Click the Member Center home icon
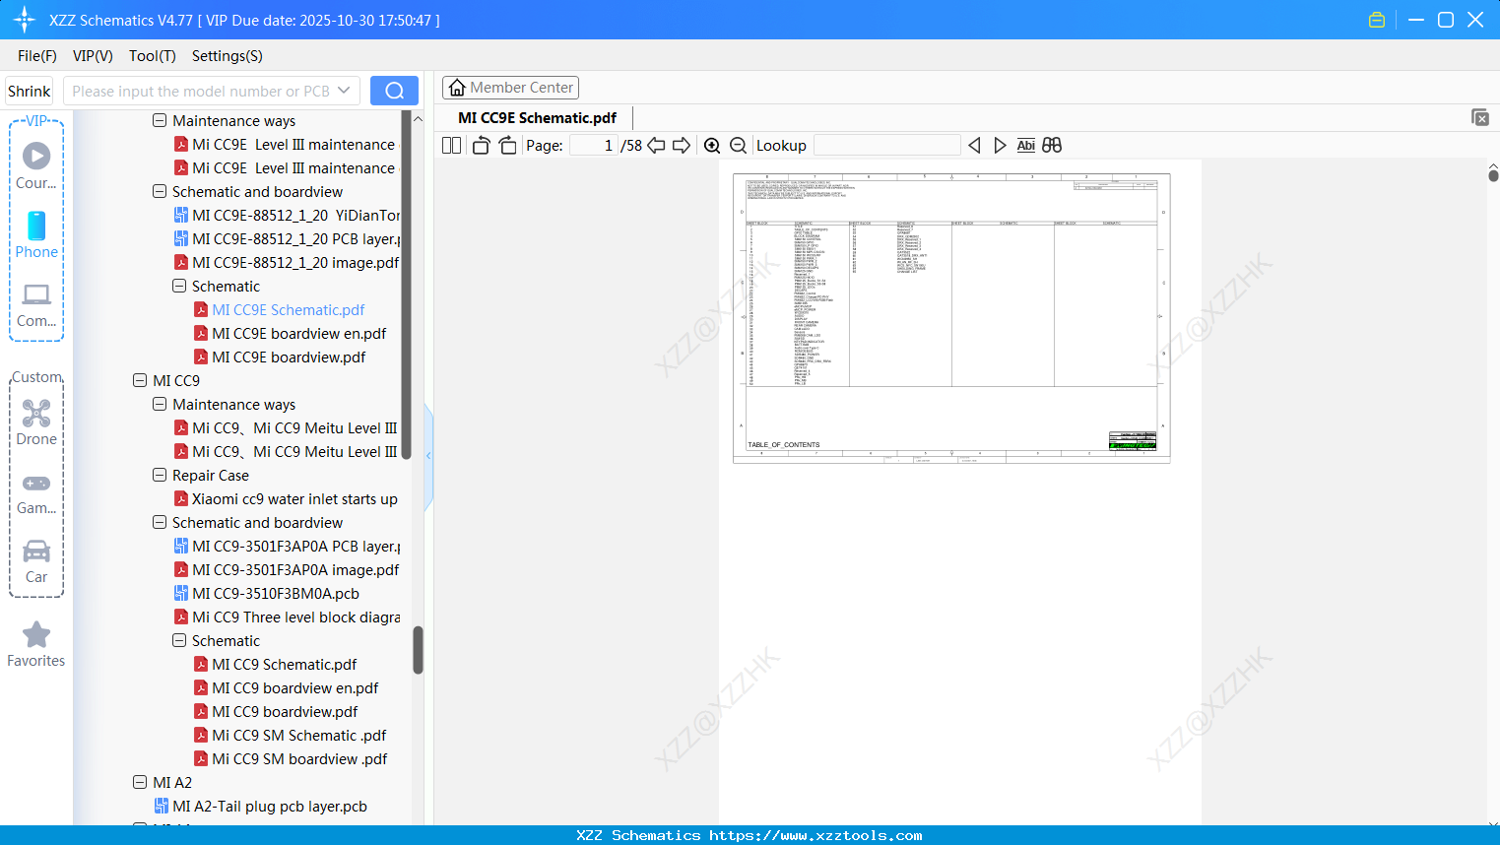The image size is (1500, 845). [457, 88]
